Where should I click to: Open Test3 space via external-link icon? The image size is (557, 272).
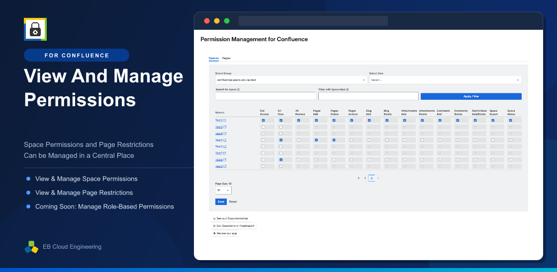click(225, 127)
